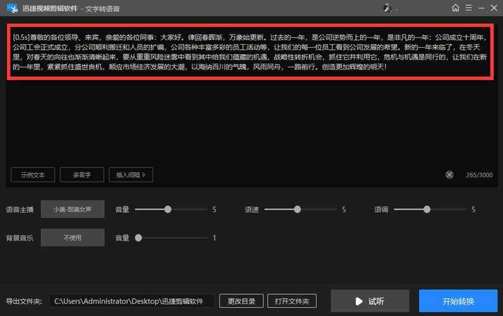Click the 语速 value 5
Screen dimensions: 503x316
[344, 210]
